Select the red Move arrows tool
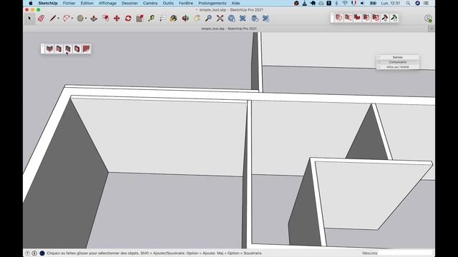This screenshot has width=458, height=257. pos(117,19)
